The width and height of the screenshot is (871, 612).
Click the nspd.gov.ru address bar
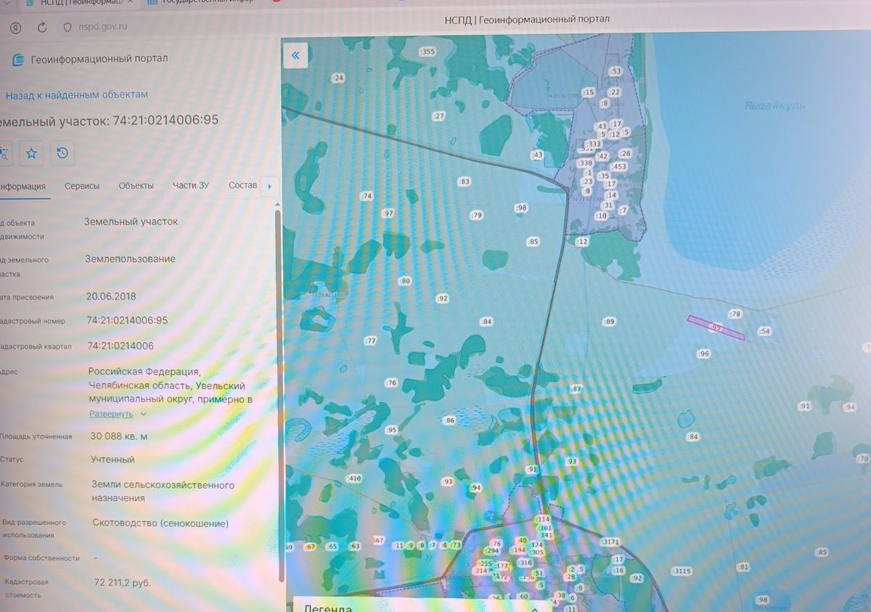(102, 27)
